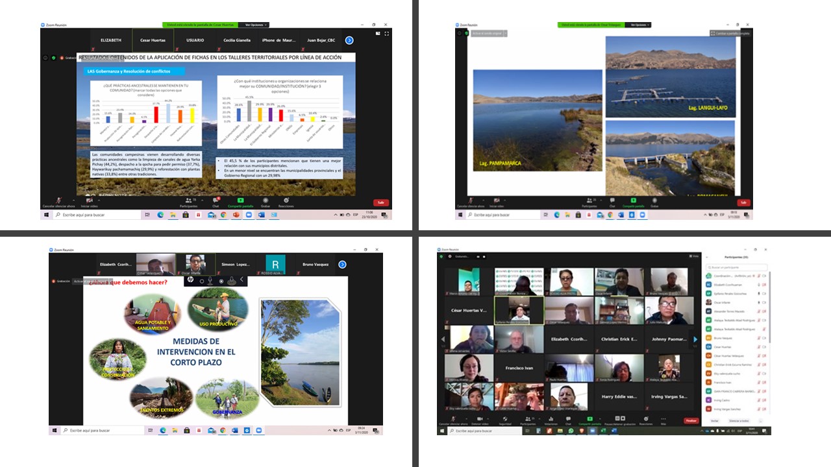Enter full screen in top-left Zoom window
831x467 pixels.
(x=387, y=33)
